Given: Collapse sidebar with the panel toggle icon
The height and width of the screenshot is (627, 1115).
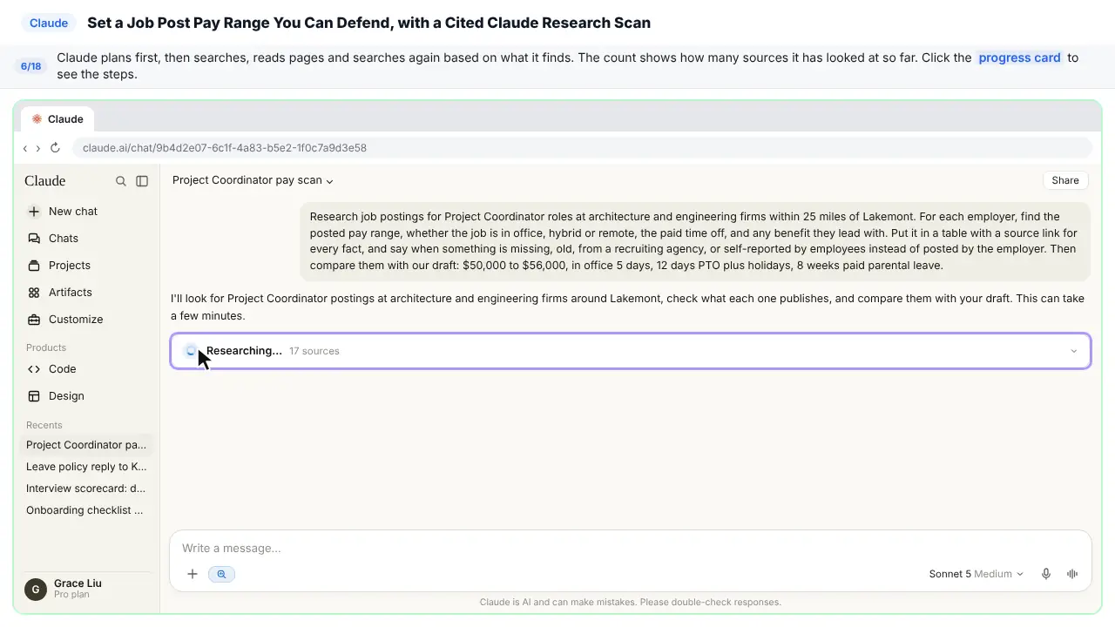Looking at the screenshot, I should pyautogui.click(x=142, y=181).
